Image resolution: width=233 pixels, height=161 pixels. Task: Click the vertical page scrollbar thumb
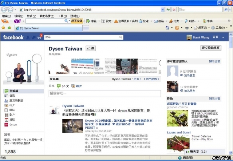[x=230, y=43]
